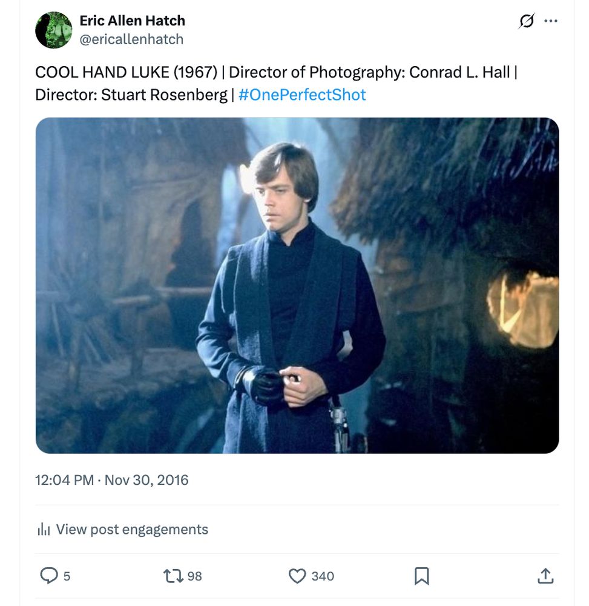
Task: Repost using the retweet arrows icon
Action: coord(173,576)
